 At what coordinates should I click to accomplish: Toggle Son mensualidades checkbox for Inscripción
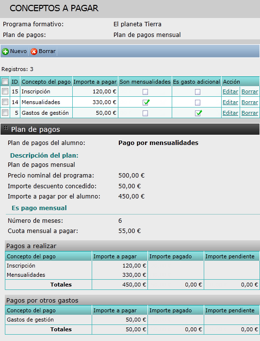point(145,92)
